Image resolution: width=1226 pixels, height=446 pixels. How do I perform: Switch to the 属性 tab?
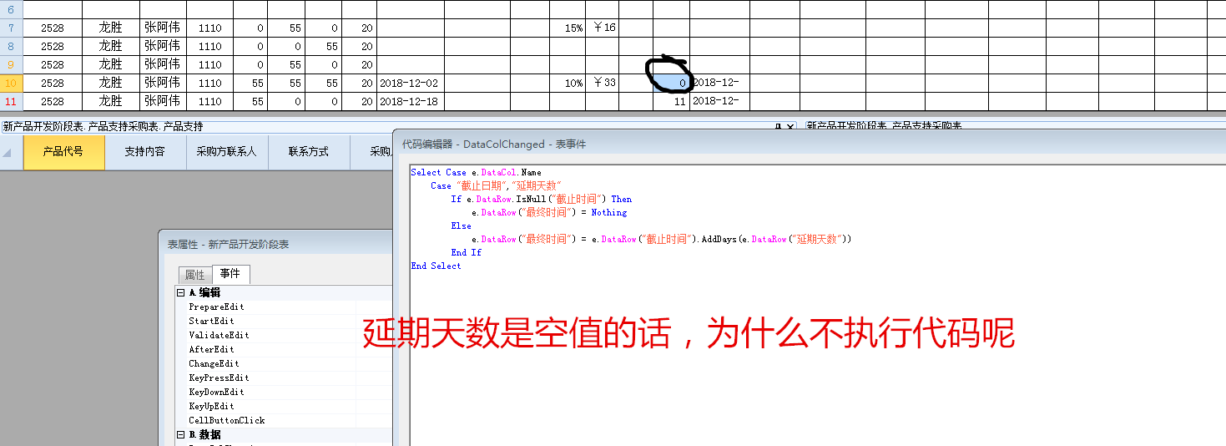pyautogui.click(x=194, y=275)
